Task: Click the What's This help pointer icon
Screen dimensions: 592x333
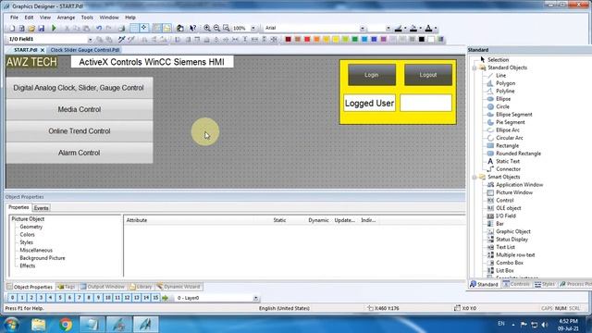Action: click(x=193, y=28)
